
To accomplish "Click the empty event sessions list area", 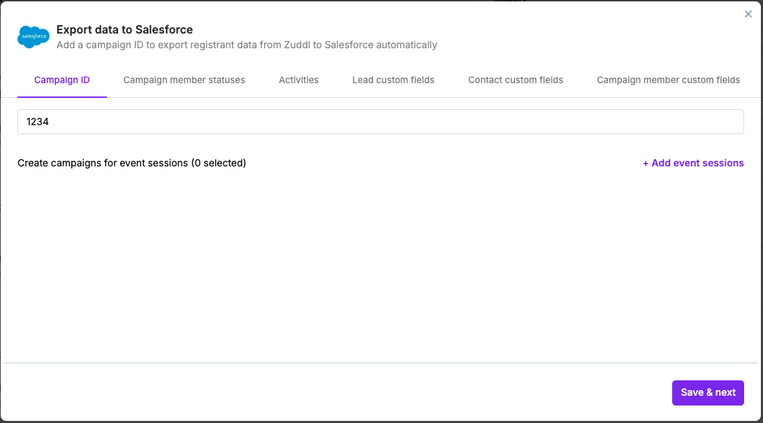I will pos(381,266).
